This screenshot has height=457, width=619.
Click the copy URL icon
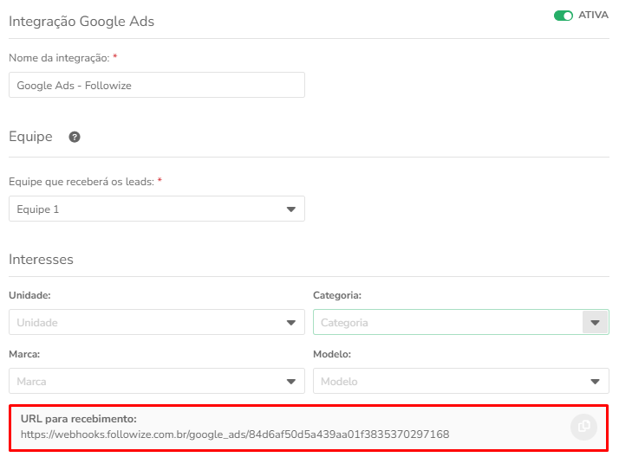(583, 427)
